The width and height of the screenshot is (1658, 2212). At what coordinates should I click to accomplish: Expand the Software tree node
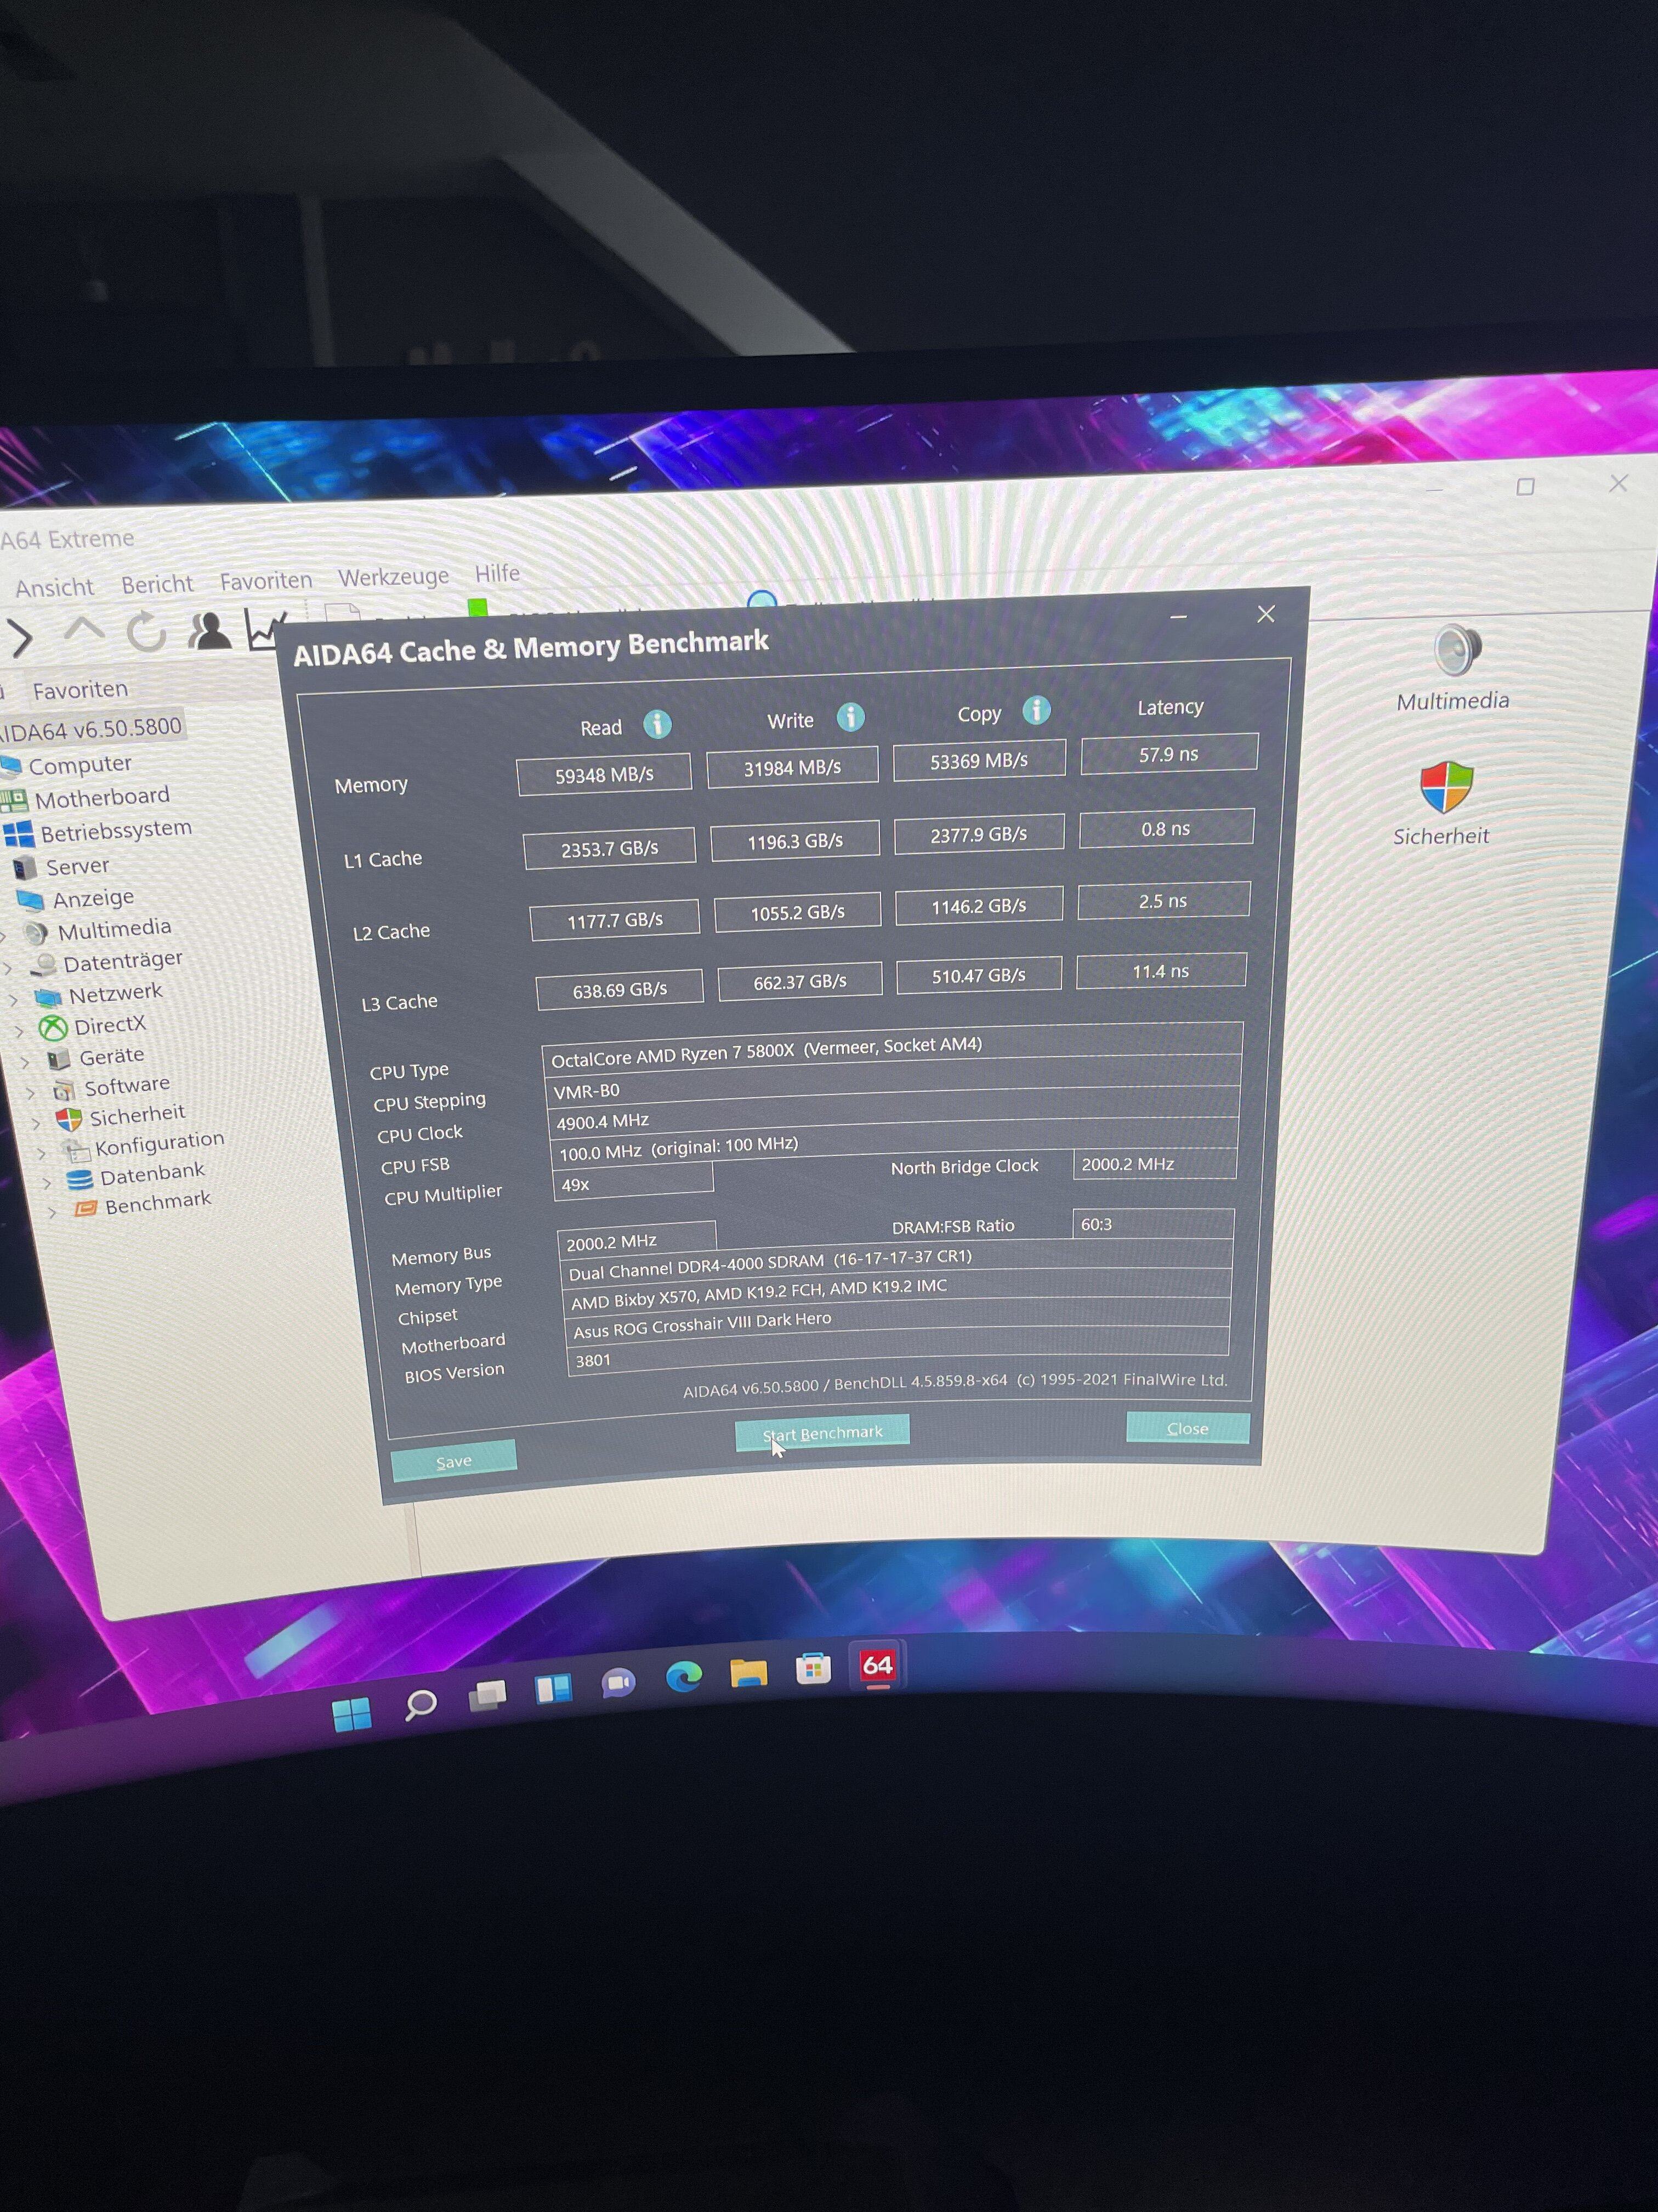(x=31, y=1092)
